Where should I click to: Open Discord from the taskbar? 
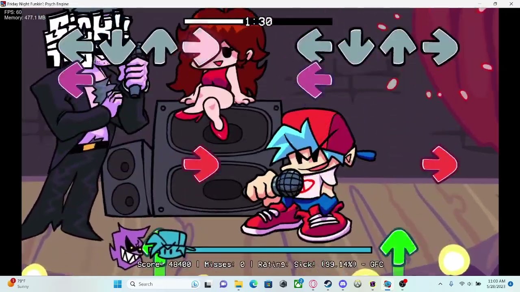pos(343,284)
